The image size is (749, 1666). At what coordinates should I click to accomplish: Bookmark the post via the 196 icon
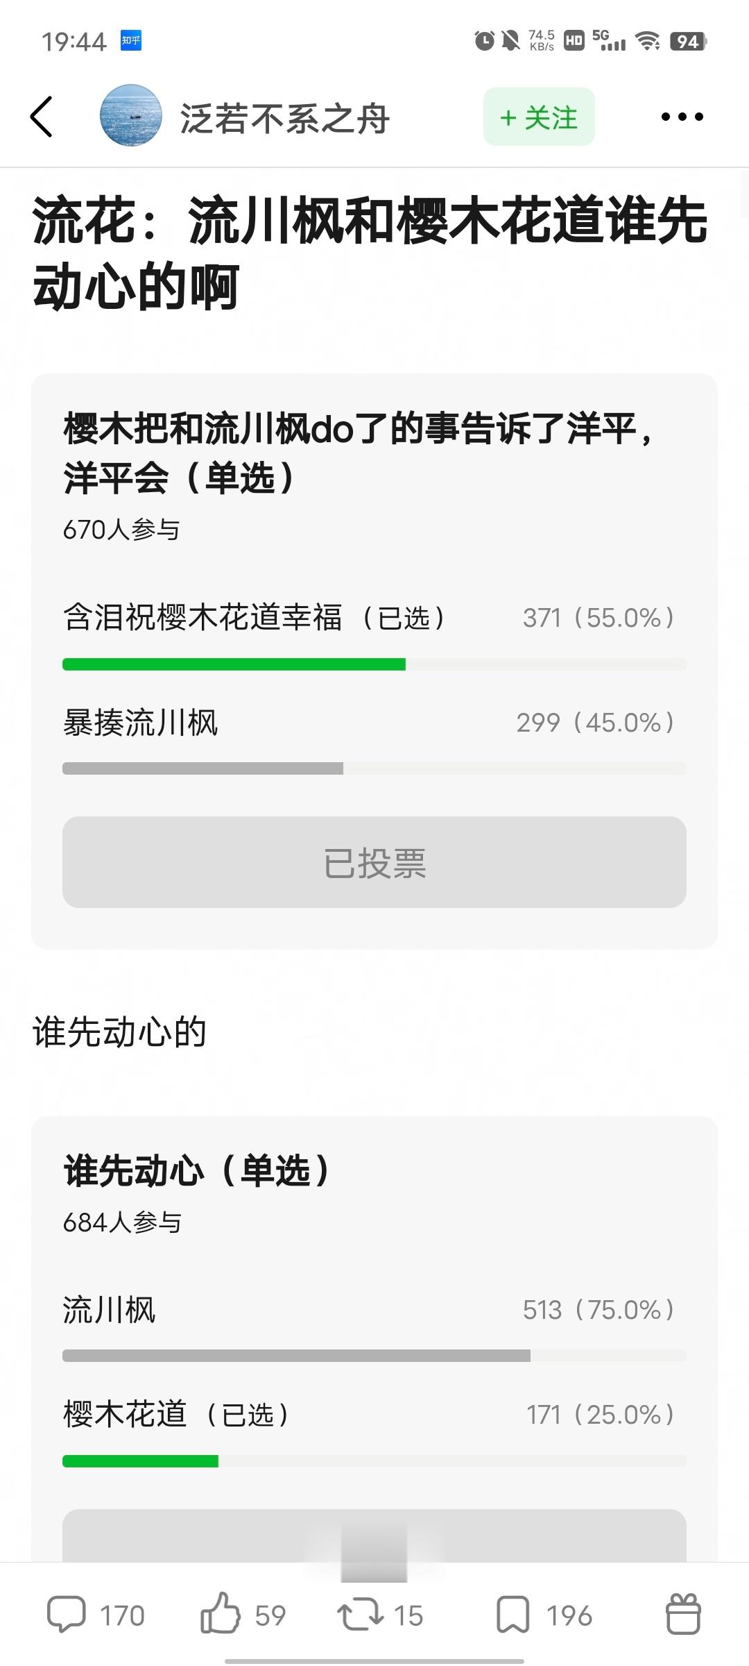coord(513,1615)
